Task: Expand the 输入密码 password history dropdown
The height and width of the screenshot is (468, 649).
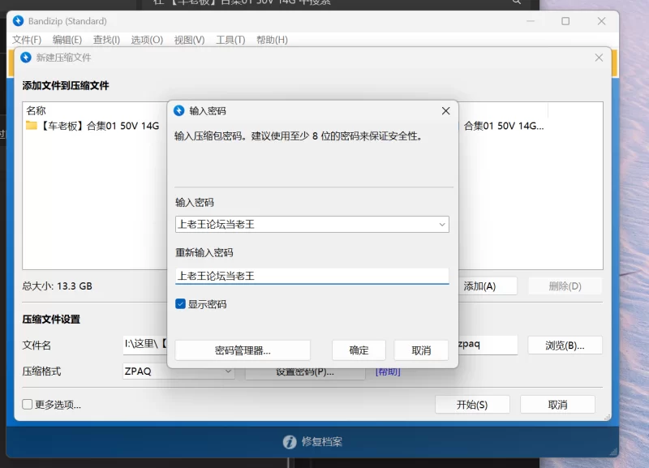Action: point(442,225)
